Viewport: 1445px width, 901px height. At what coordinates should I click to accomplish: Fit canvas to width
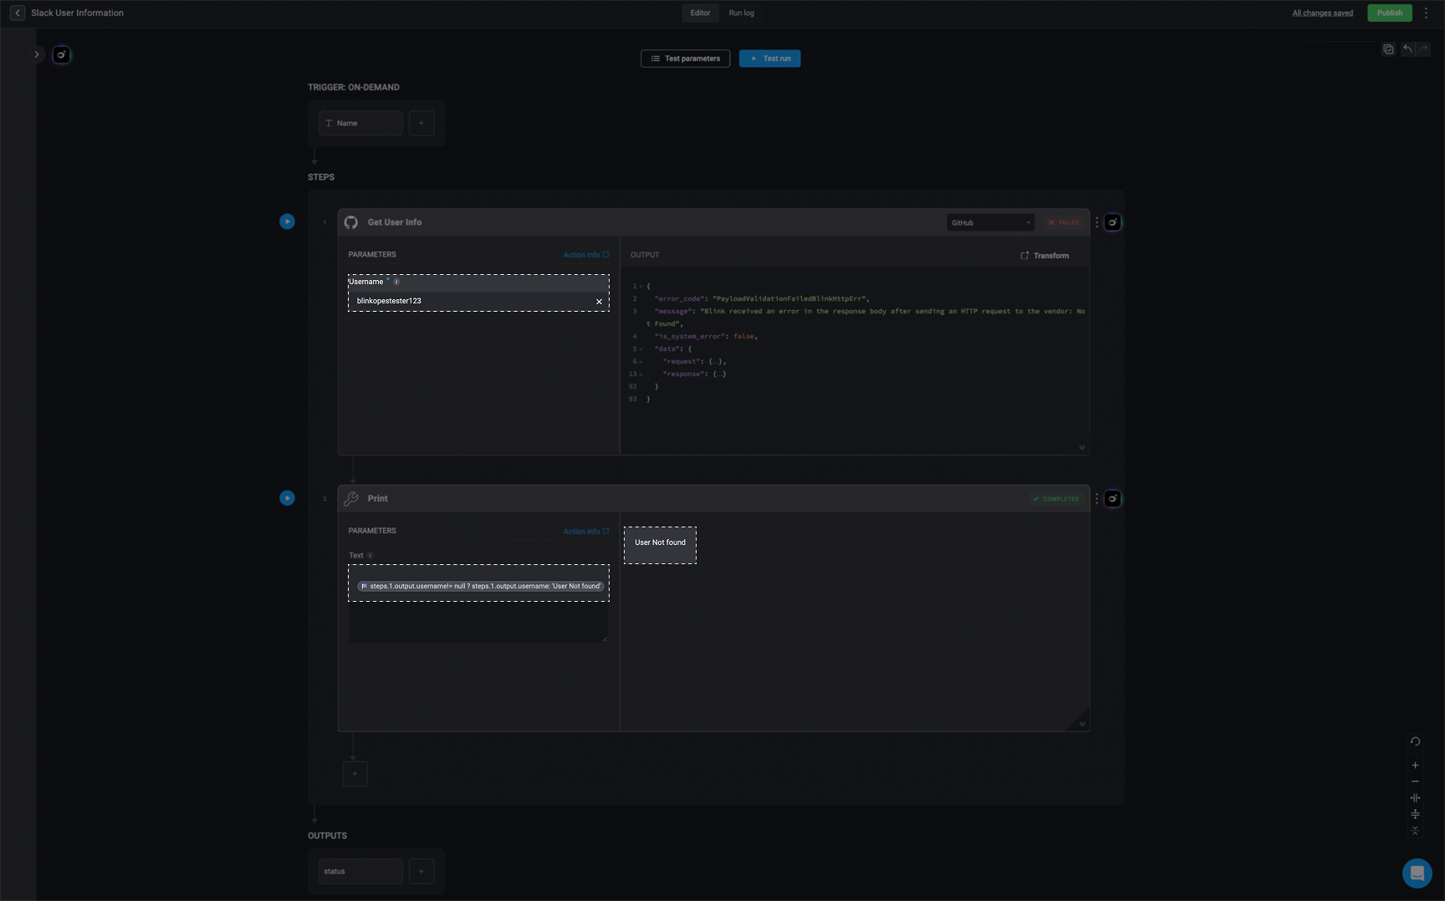(1415, 798)
